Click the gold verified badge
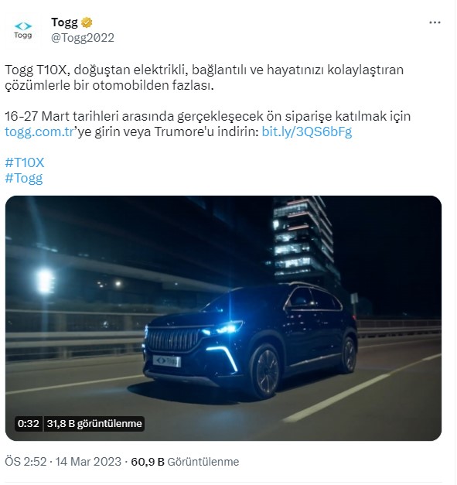457x485 pixels. [x=87, y=22]
